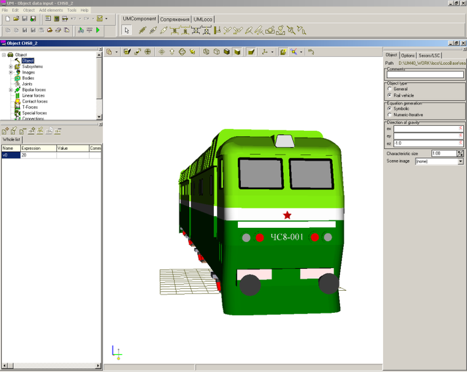Click the ex gravity direction field
This screenshot has height=372, width=467.
429,128
